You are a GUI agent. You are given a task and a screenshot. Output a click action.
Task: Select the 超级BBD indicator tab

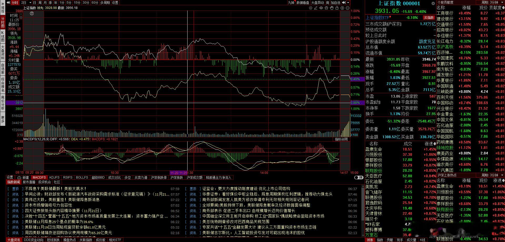(98, 178)
